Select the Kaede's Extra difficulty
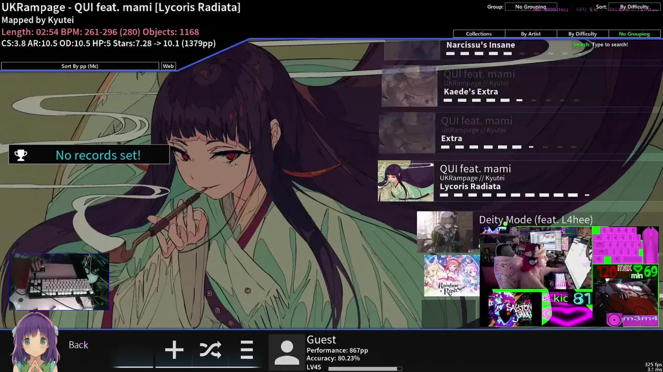The image size is (663, 372). click(522, 87)
